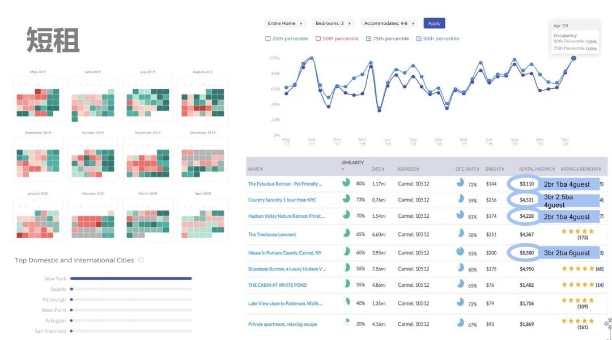
Task: Click the Pittsburgh city bar
Action: 131,299
